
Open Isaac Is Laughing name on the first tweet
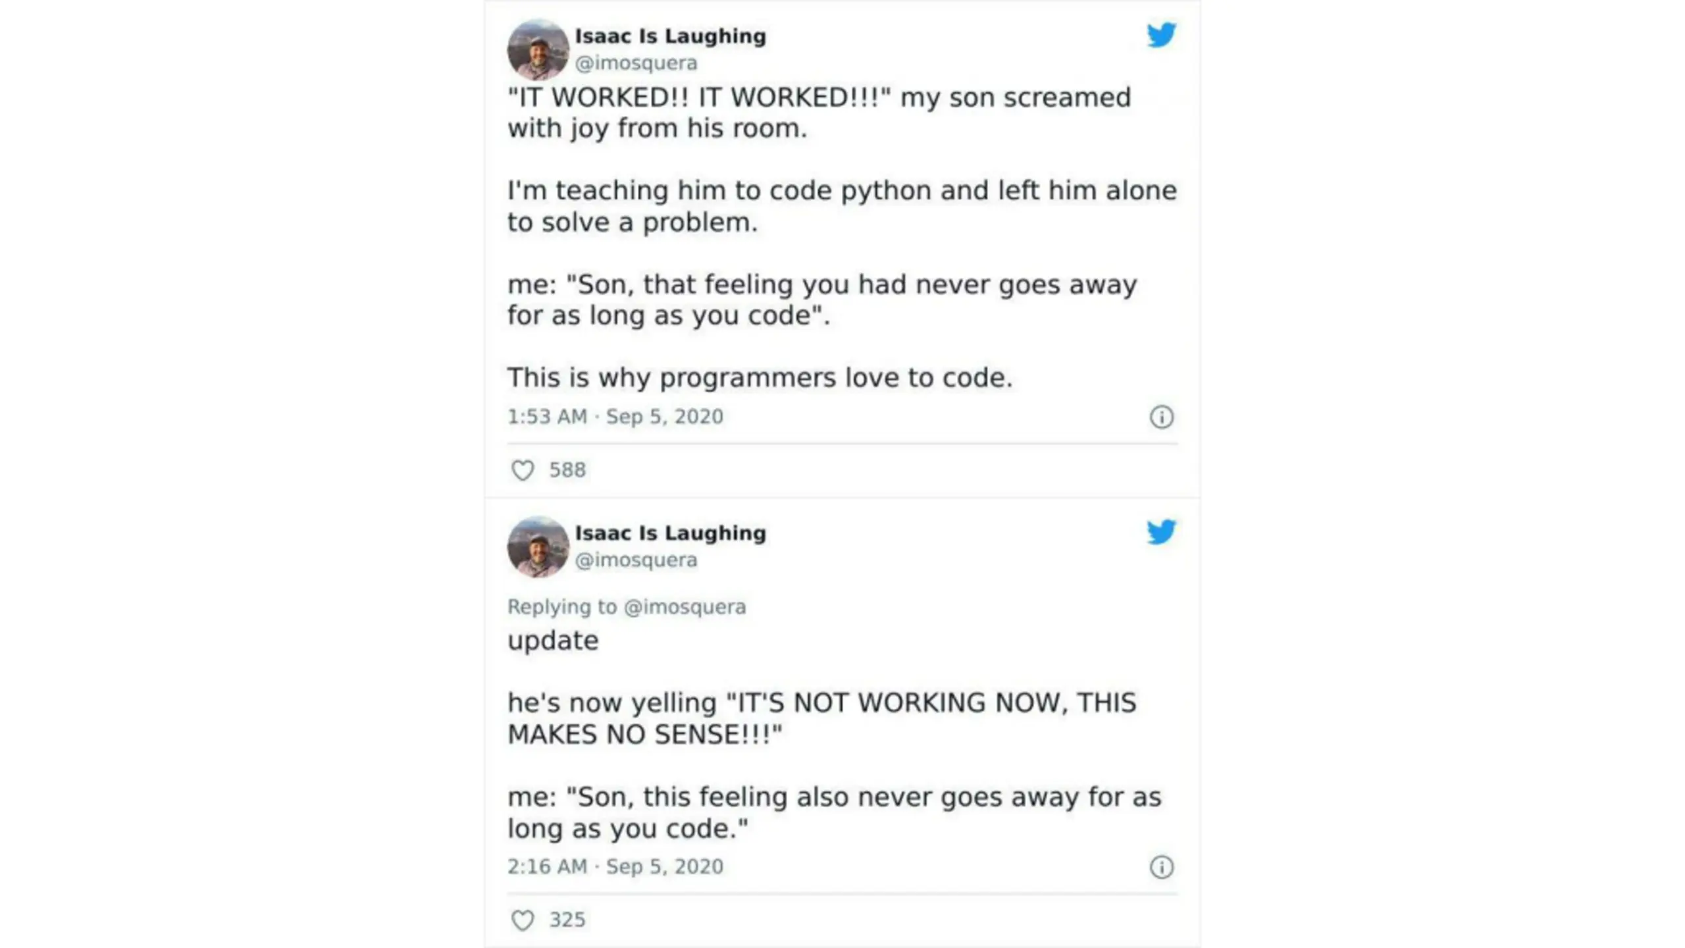click(670, 36)
